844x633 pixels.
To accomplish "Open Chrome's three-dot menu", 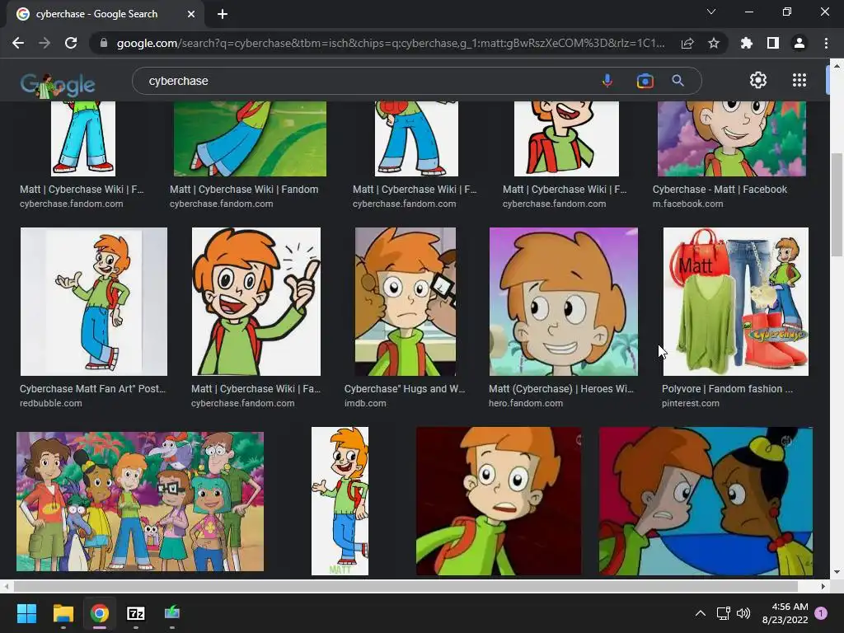I will pyautogui.click(x=826, y=43).
